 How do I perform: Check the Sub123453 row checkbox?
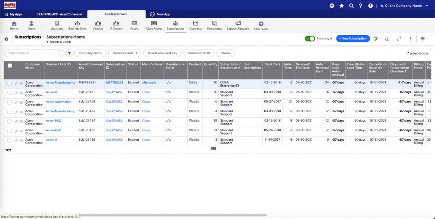pyautogui.click(x=10, y=112)
